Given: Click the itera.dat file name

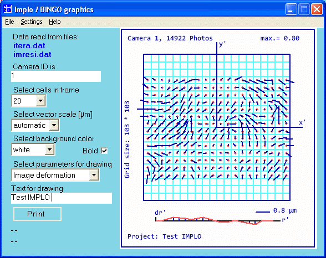Looking at the screenshot, I should pyautogui.click(x=29, y=45).
